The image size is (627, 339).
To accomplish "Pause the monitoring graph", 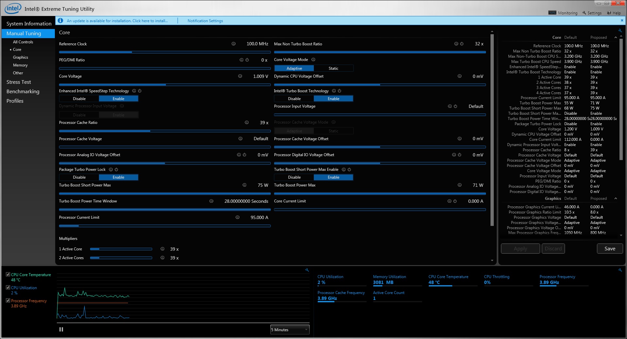I will pyautogui.click(x=61, y=330).
